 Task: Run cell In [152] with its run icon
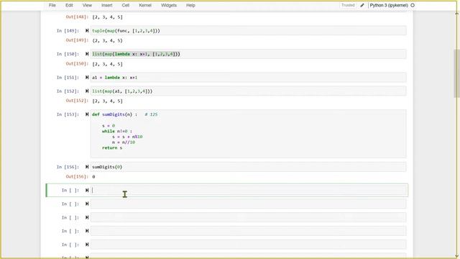87,91
